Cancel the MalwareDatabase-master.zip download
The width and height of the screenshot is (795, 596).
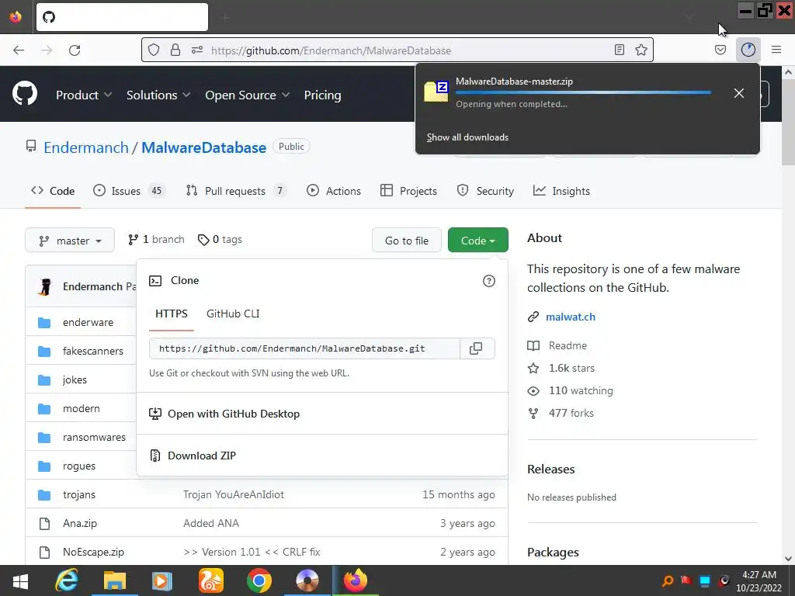coord(739,93)
